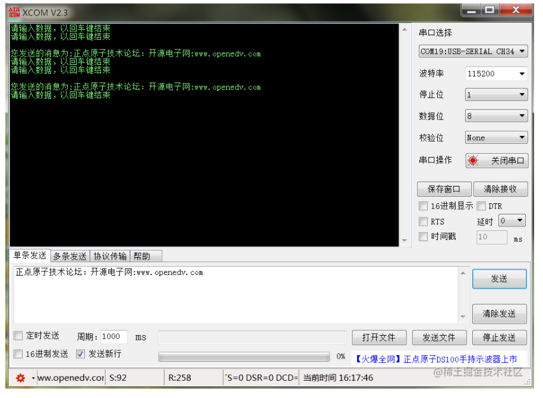This screenshot has width=543, height=398.
Task: Click receive area scrollbar down arrow
Action: coord(405,241)
